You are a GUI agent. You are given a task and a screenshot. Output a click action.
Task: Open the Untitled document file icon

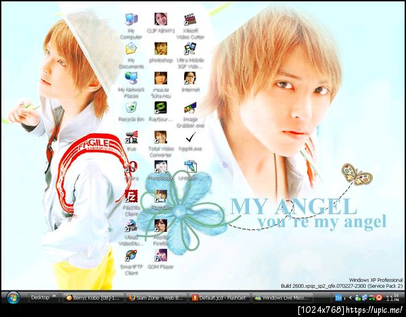tap(190, 167)
